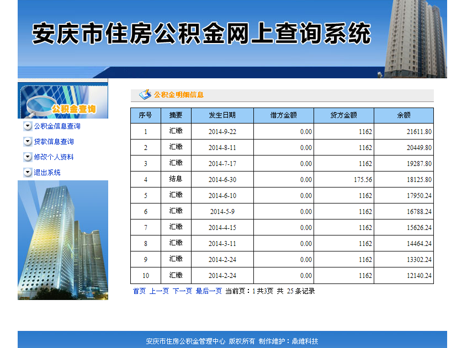Open 公积金信息查询 menu link
The image size is (467, 348).
(x=57, y=126)
